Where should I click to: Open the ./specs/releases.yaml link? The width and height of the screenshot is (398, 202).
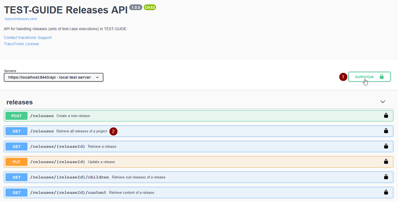click(20, 19)
